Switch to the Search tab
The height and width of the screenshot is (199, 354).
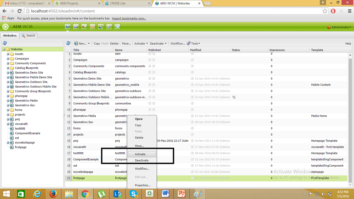(x=28, y=35)
